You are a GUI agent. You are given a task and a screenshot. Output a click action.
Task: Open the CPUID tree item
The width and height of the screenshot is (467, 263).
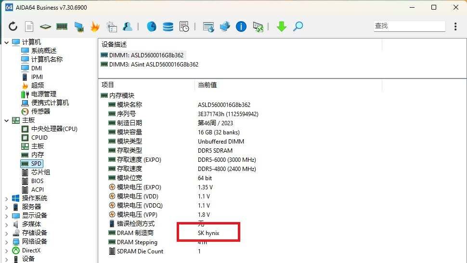click(x=39, y=138)
